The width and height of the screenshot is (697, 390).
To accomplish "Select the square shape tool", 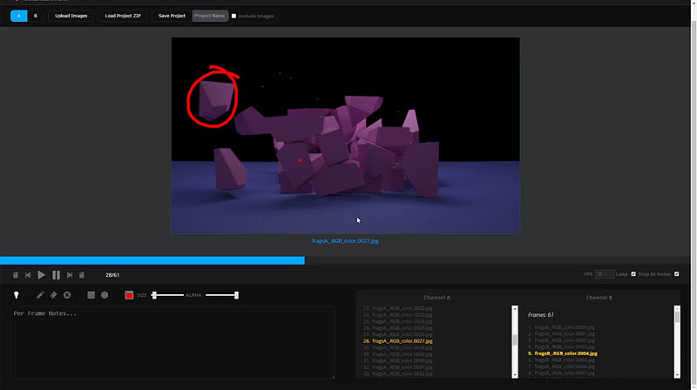I will click(x=91, y=295).
